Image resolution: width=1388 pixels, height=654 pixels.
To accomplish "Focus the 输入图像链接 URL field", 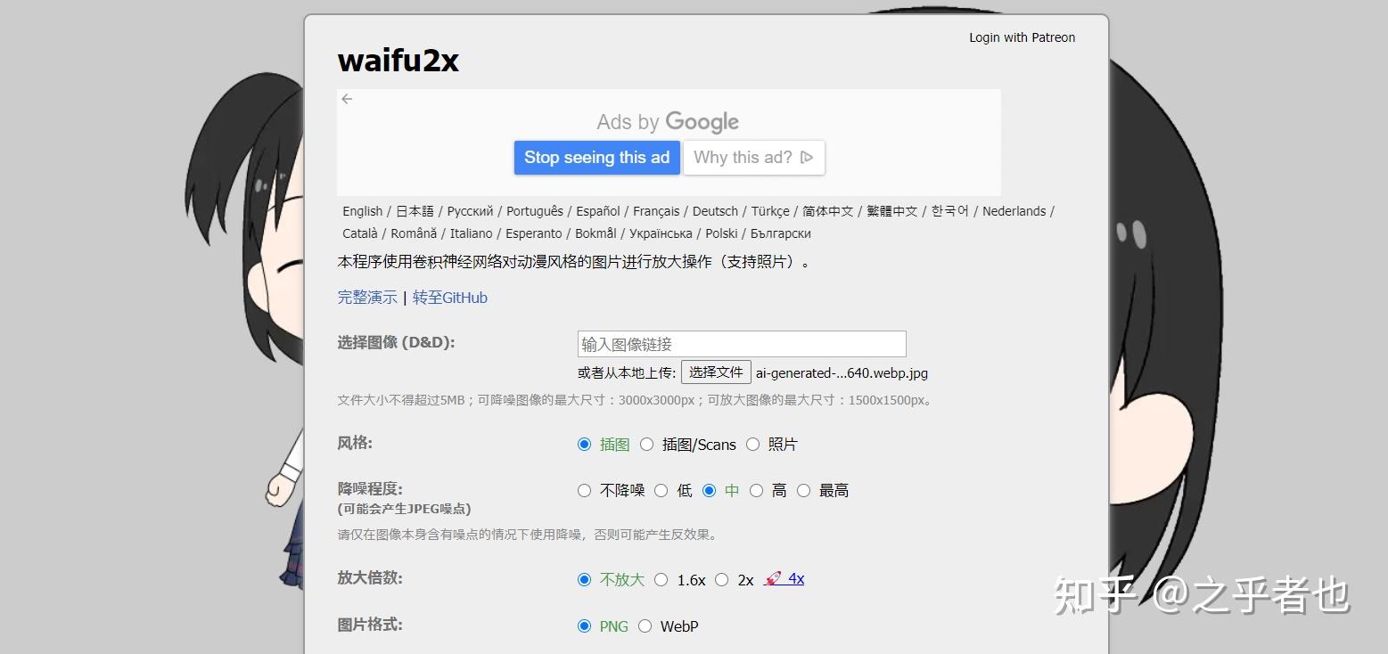I will click(x=742, y=344).
